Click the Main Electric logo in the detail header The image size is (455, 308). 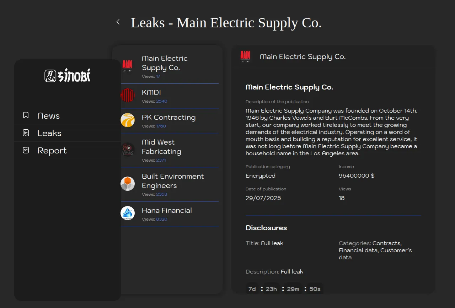(245, 56)
